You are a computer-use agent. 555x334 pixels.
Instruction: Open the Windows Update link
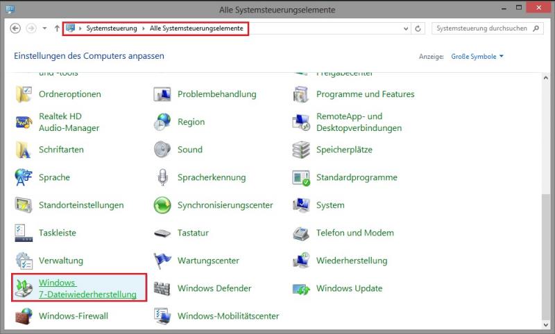tap(350, 288)
